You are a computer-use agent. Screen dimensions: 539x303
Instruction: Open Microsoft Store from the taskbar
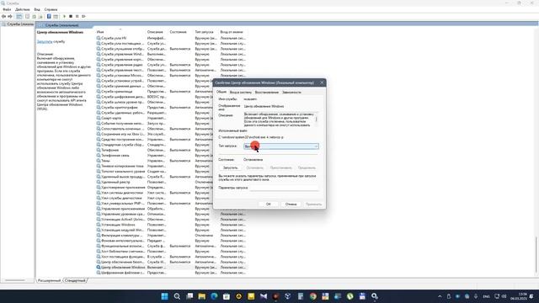[x=227, y=296]
